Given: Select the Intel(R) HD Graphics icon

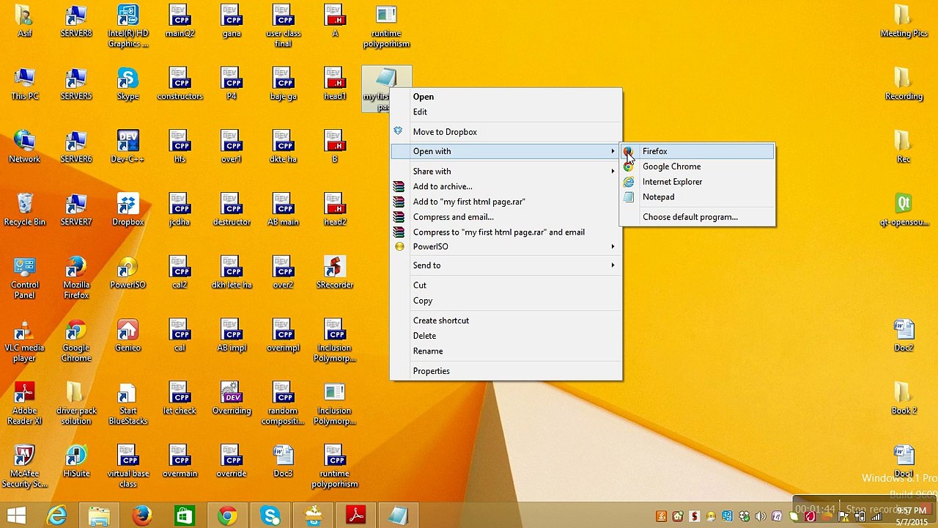Looking at the screenshot, I should (128, 26).
